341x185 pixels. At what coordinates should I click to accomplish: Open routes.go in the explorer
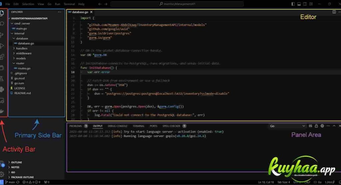tap(24, 68)
